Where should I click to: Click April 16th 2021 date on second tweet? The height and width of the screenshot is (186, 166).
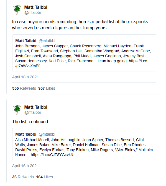(25, 166)
